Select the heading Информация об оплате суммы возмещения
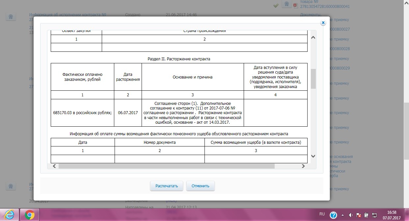Viewport: 409px width, 221px height. click(179, 134)
